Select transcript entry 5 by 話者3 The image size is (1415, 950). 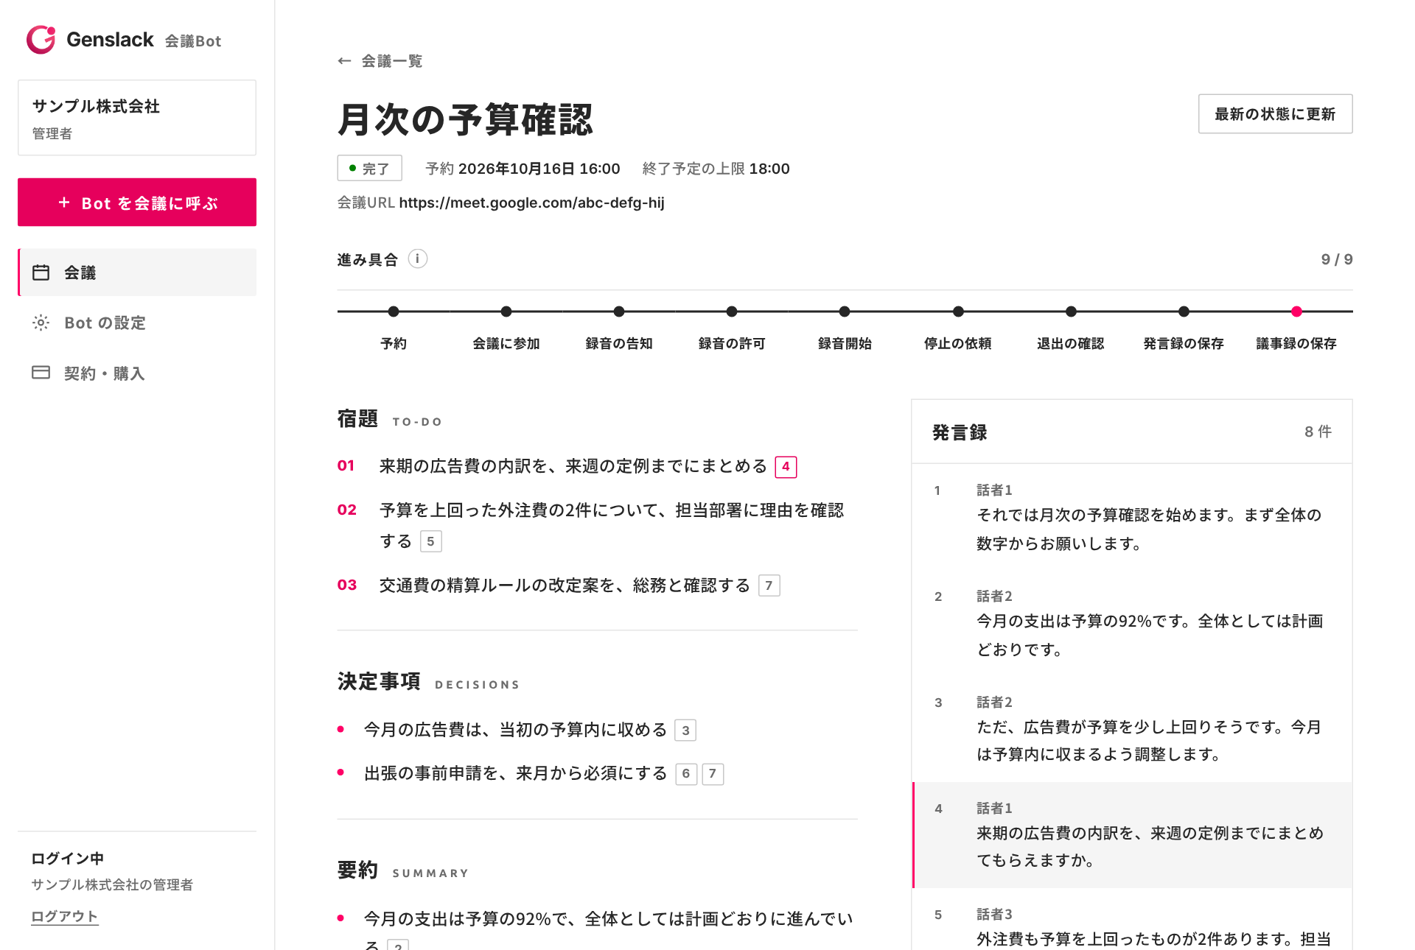click(1132, 921)
